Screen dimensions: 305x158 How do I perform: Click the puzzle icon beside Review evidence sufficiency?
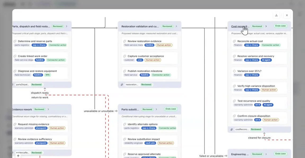15,139
